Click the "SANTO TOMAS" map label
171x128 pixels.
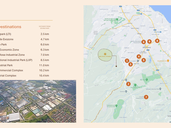click(x=135, y=28)
